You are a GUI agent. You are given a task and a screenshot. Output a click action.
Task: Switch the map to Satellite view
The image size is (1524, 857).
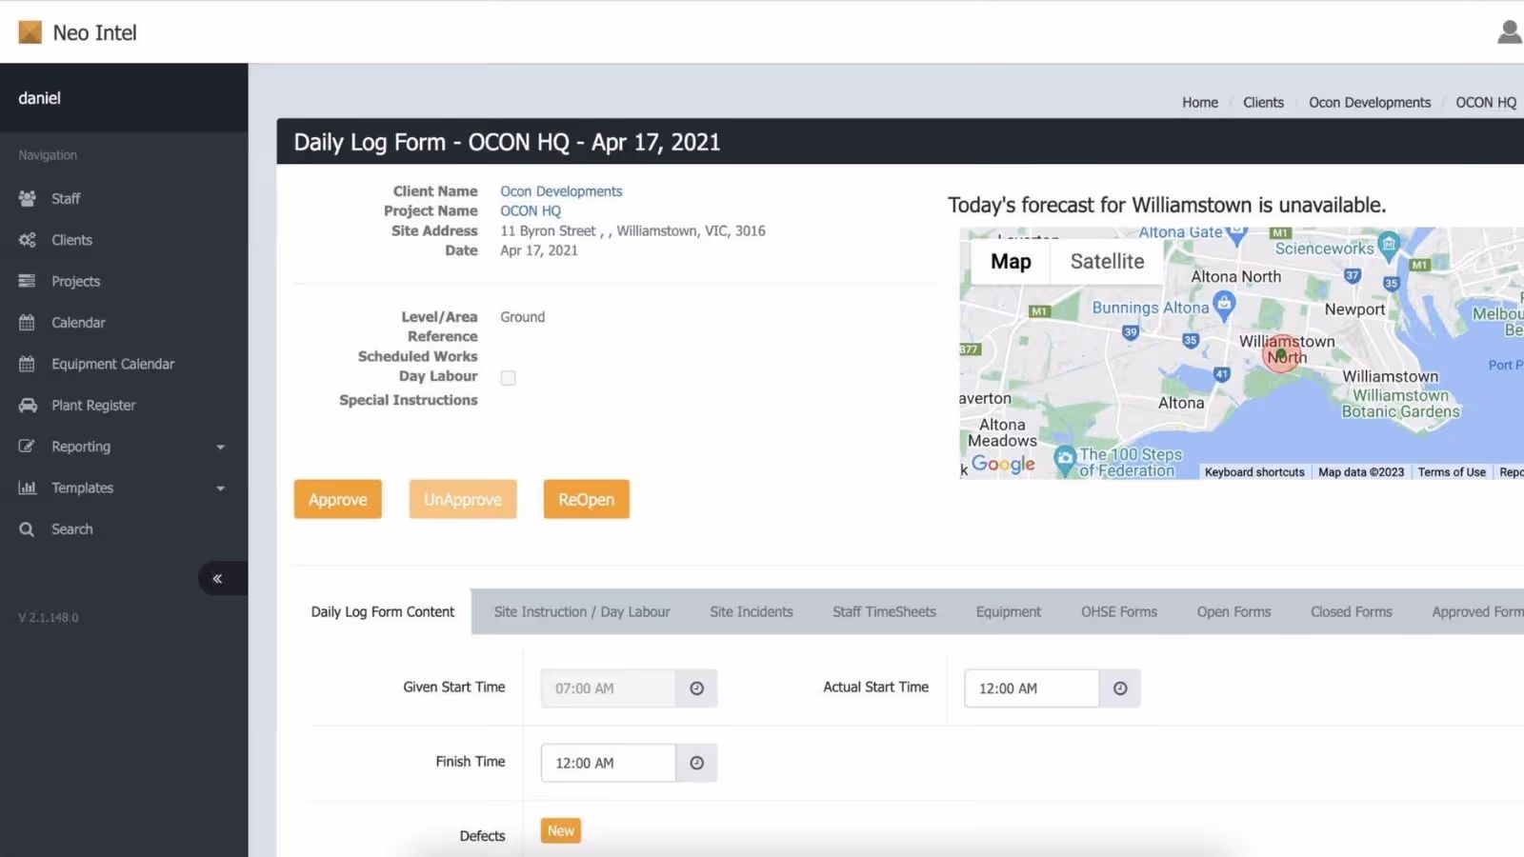click(1106, 261)
